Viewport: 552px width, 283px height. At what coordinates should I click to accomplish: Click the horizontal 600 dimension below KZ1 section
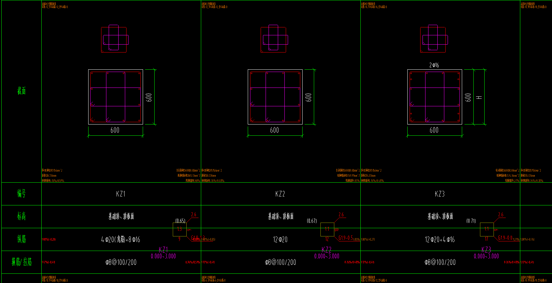(x=115, y=130)
